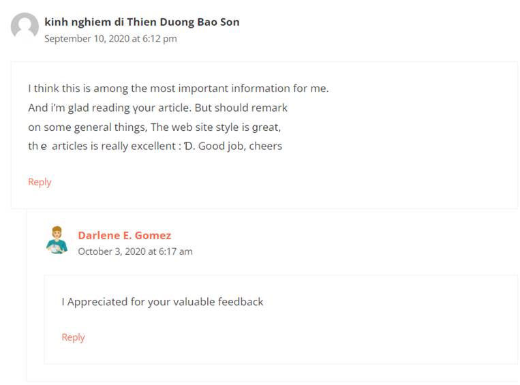Click the words "Good job, cheers"
The height and width of the screenshot is (385, 520).
[240, 147]
